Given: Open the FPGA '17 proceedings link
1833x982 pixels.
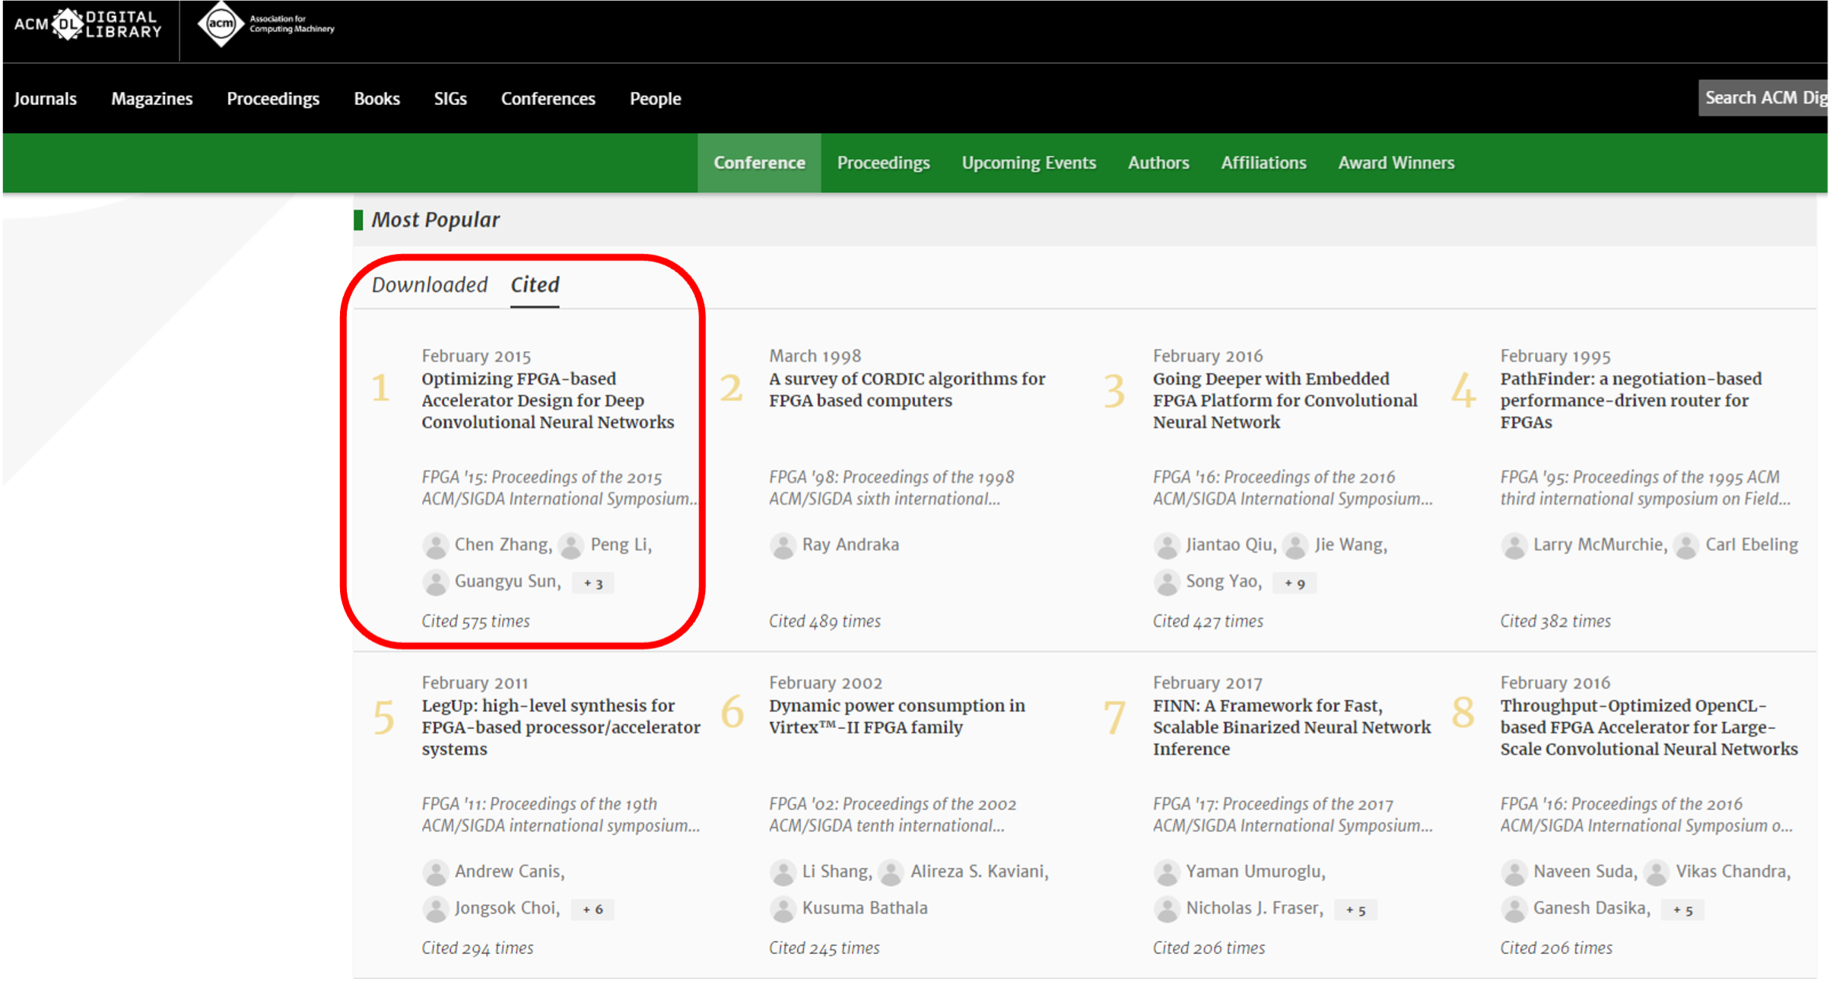Looking at the screenshot, I should point(1292,815).
